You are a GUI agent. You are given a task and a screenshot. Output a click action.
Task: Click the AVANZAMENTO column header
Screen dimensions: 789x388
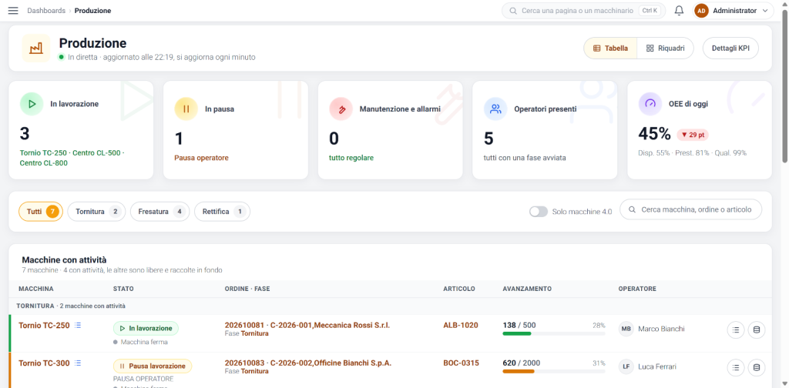click(527, 289)
